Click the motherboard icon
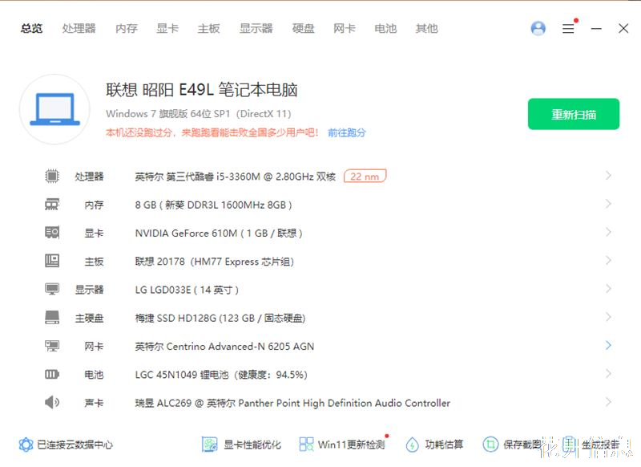 [x=52, y=261]
